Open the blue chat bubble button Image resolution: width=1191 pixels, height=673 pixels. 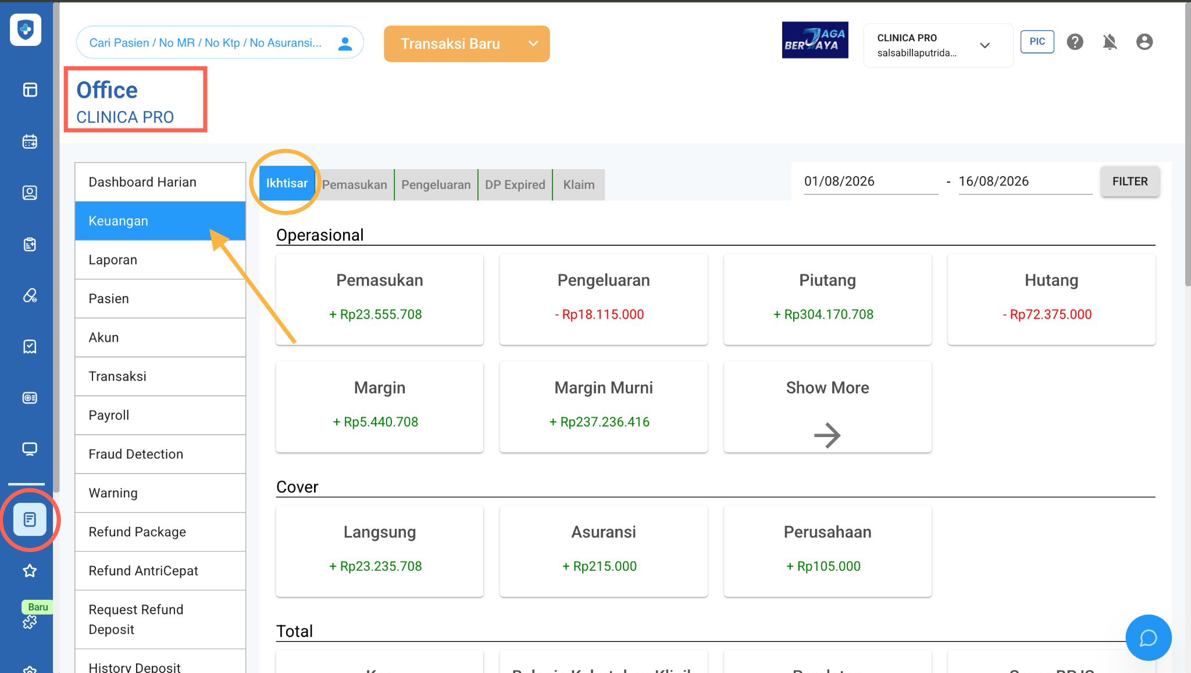coord(1148,638)
